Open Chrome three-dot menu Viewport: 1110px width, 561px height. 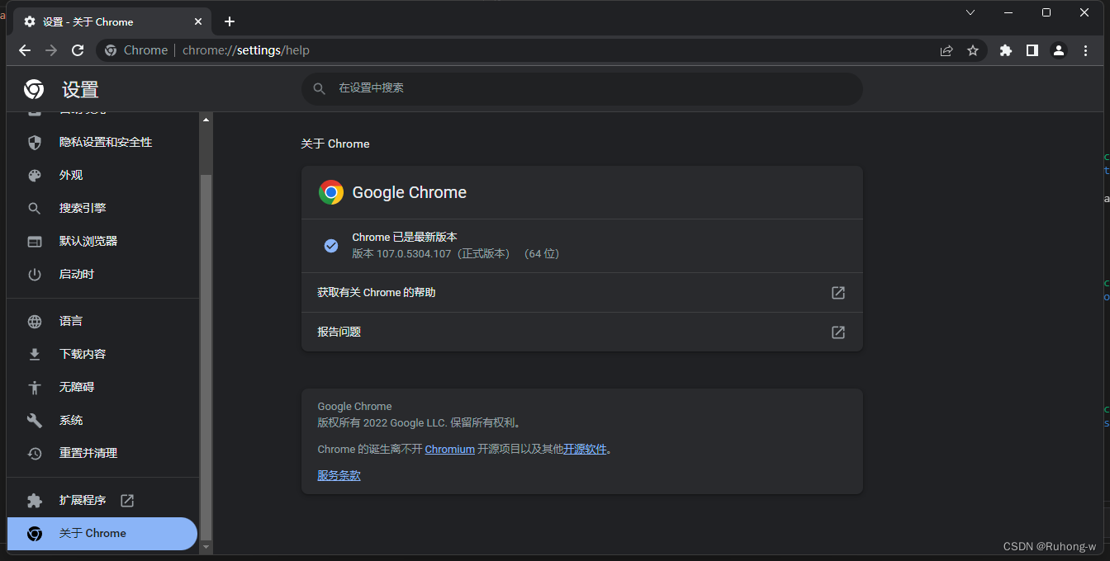[x=1085, y=50]
